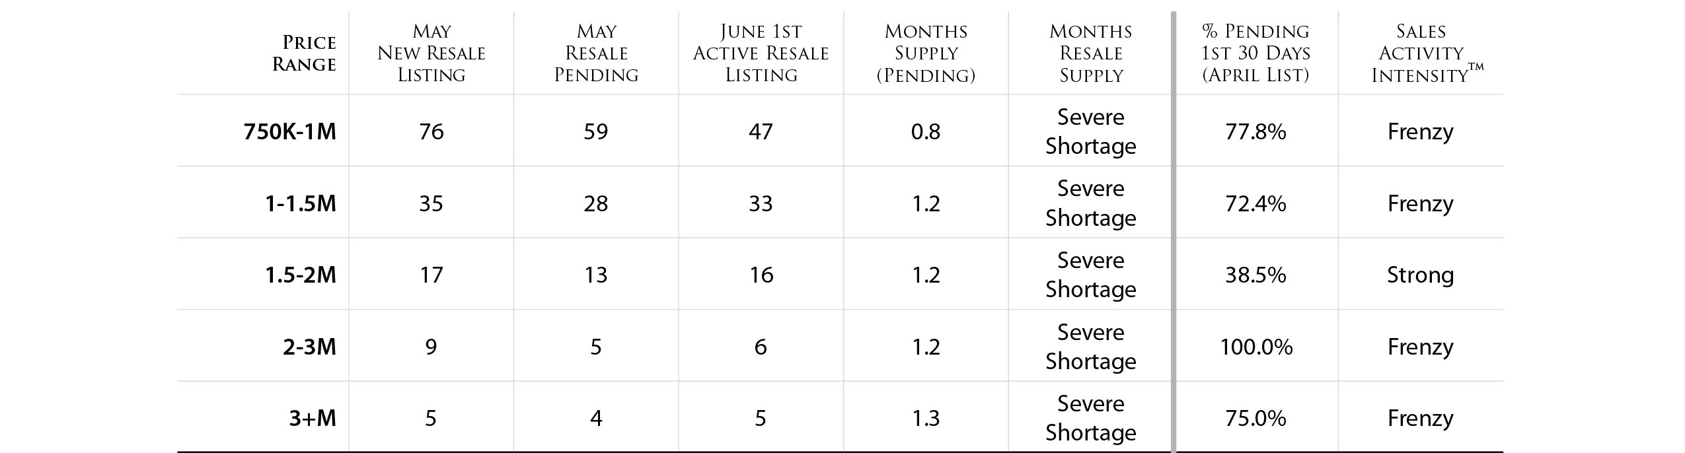Image resolution: width=1685 pixels, height=453 pixels.
Task: Click the 77.8% pending value
Action: pos(1255,131)
